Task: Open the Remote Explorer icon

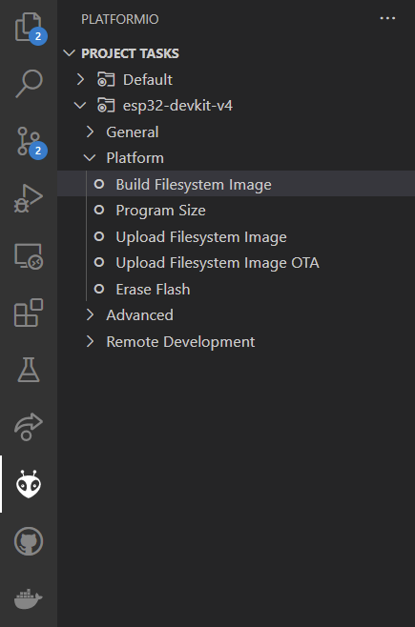Action: pos(29,256)
